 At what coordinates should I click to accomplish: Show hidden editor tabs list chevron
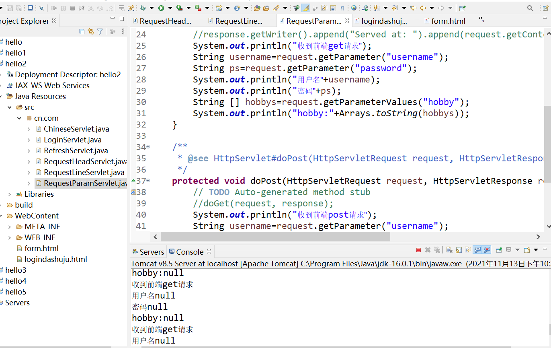[481, 20]
